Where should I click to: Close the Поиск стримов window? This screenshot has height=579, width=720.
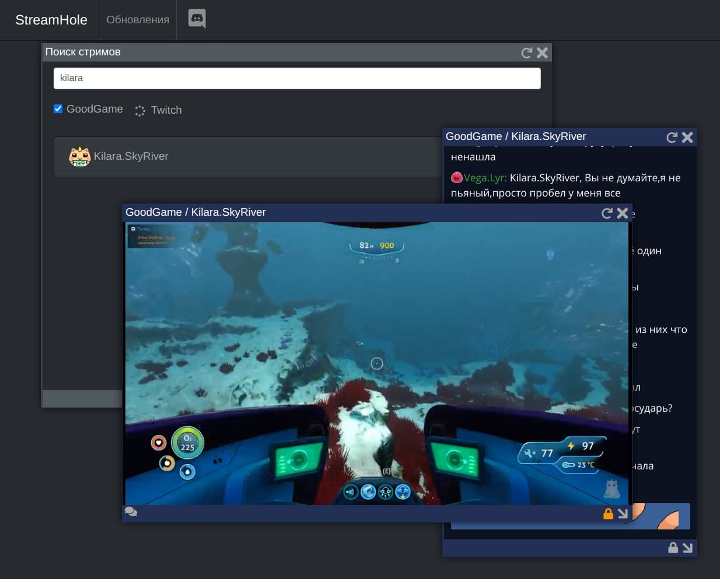tap(543, 53)
